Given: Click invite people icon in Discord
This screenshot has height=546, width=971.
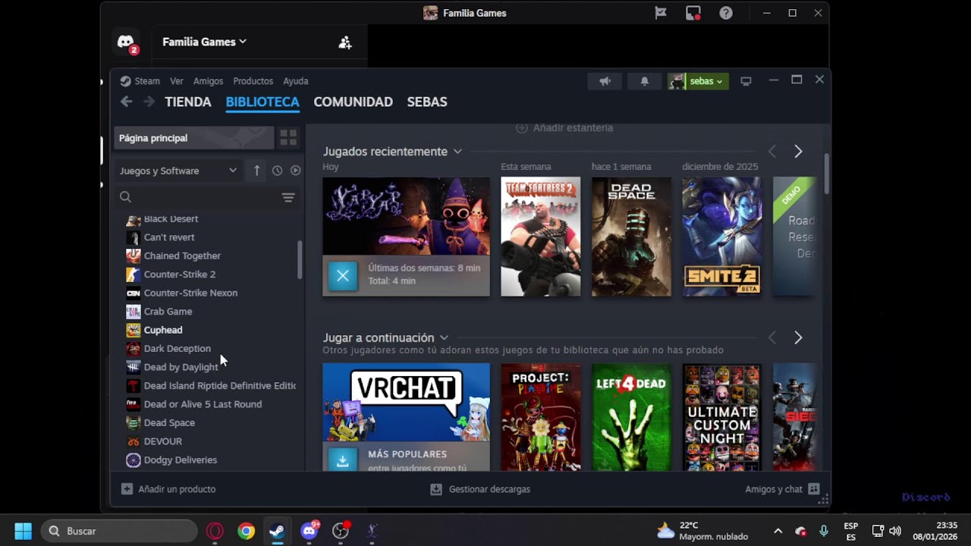Looking at the screenshot, I should click(345, 42).
